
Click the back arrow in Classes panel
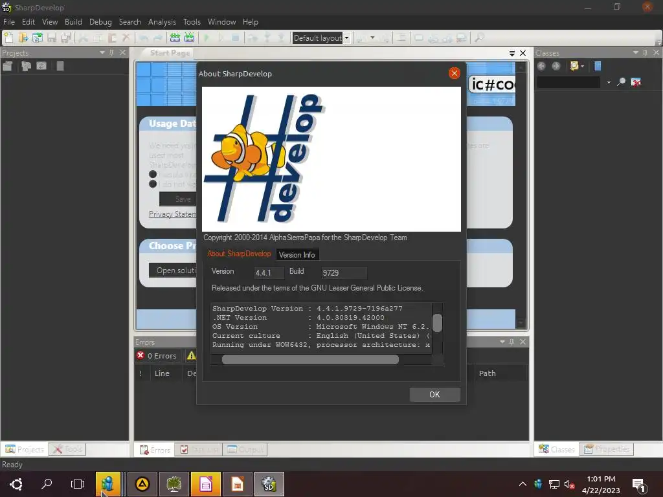(x=541, y=66)
